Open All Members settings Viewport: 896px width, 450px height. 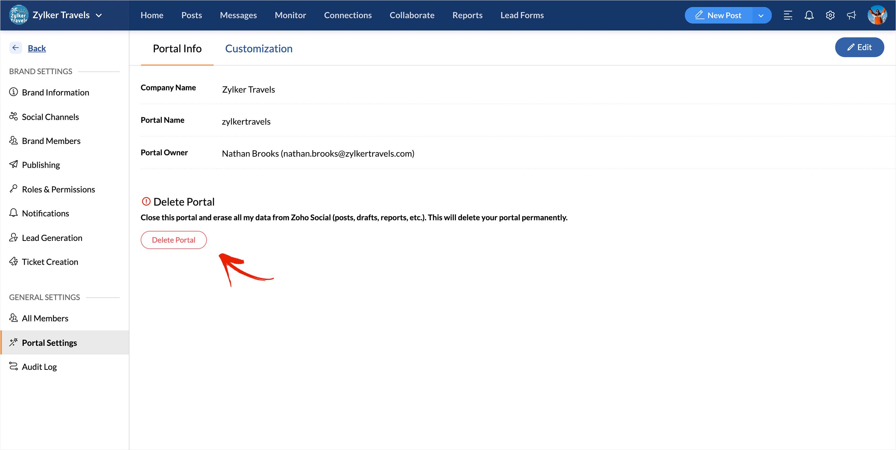click(45, 318)
